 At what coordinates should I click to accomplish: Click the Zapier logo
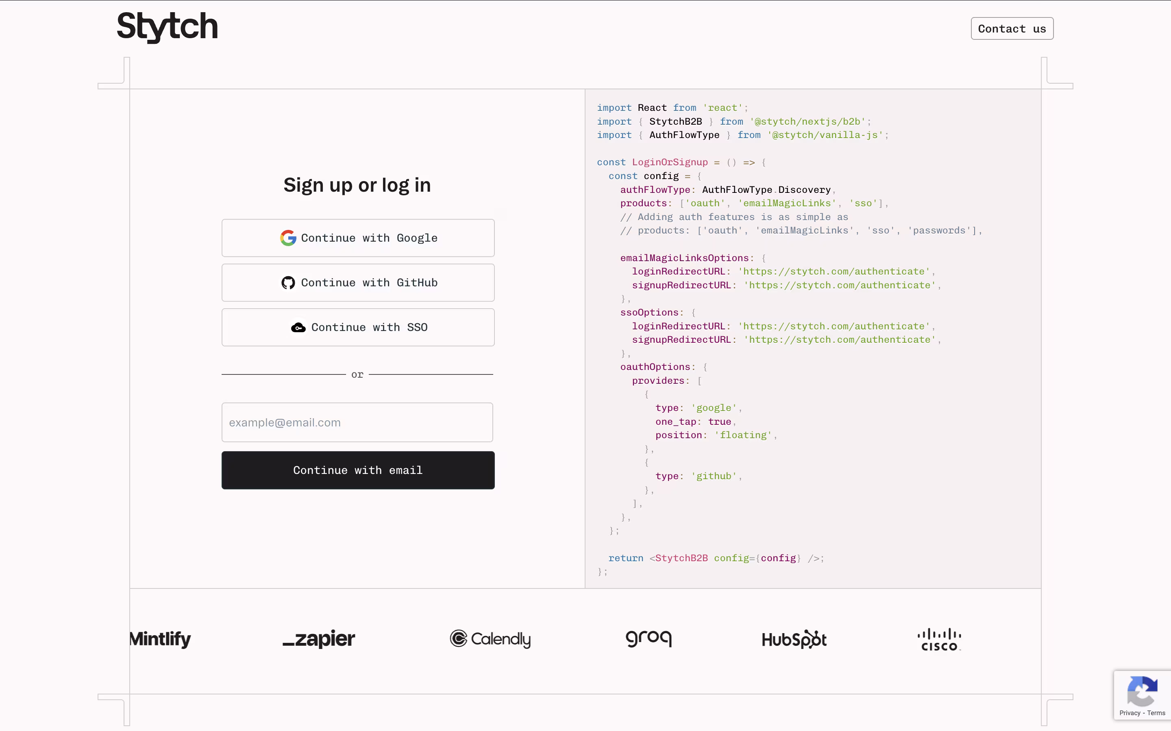(x=319, y=639)
